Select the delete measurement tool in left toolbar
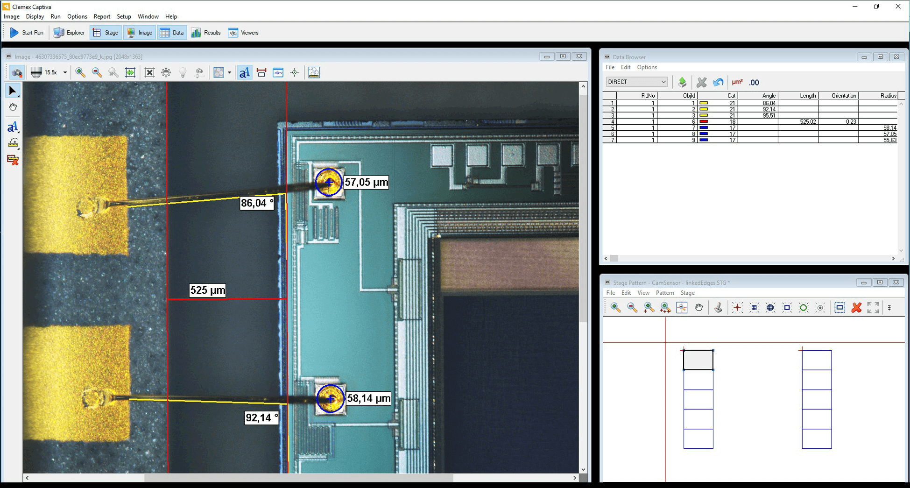Image resolution: width=910 pixels, height=488 pixels. [13, 160]
